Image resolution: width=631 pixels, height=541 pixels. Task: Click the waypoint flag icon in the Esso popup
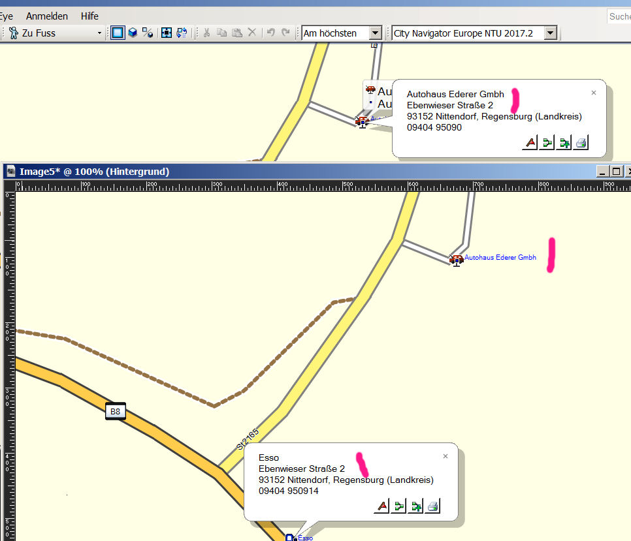[x=381, y=506]
